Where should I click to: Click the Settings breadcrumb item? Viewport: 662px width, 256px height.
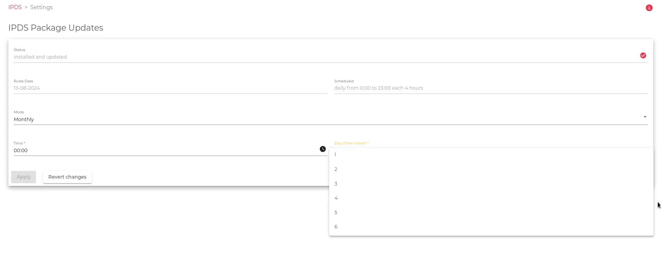pyautogui.click(x=41, y=7)
